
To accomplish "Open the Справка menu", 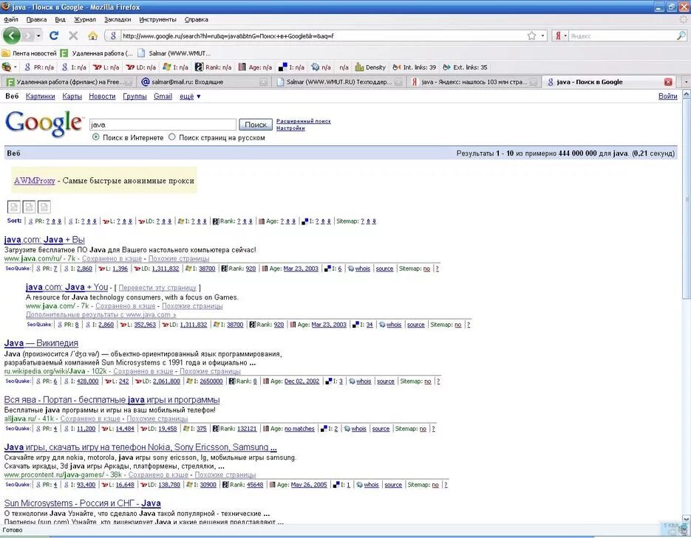I will pos(196,19).
